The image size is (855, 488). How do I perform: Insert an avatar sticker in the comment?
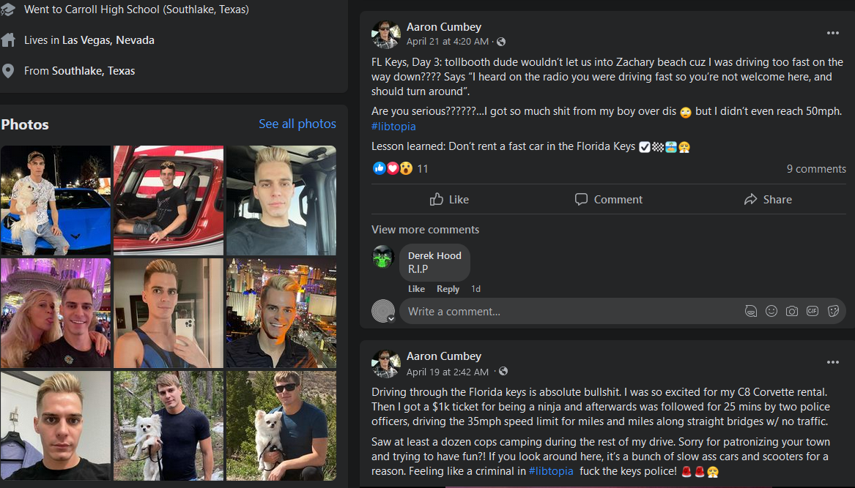750,311
